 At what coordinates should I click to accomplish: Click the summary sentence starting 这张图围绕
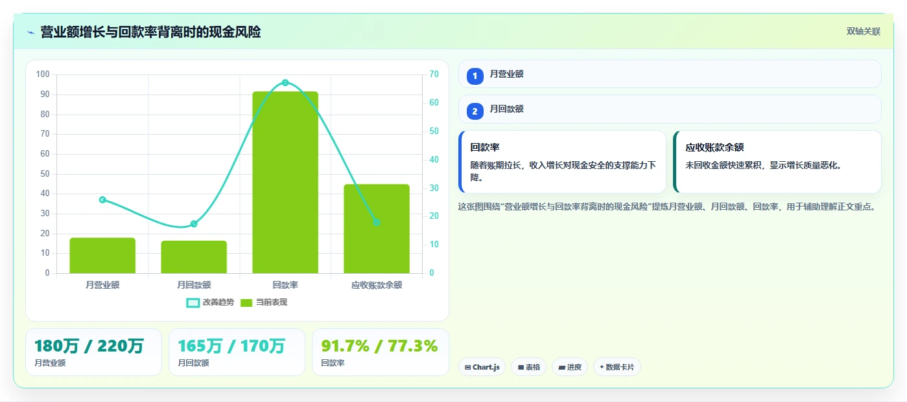click(x=668, y=207)
